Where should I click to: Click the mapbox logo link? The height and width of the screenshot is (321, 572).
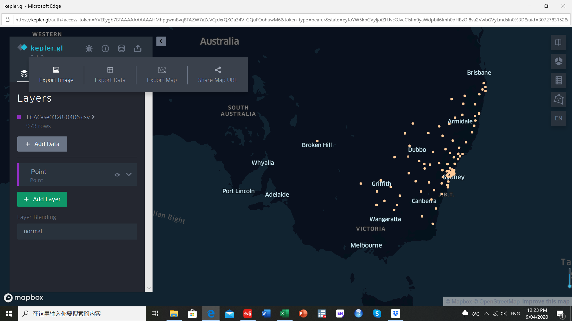coord(24,298)
